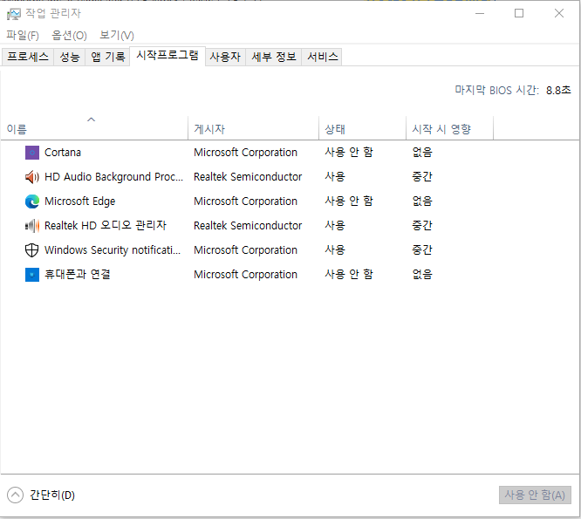Click Cortana's 없음 startup impact
Viewport: 581px width, 519px height.
coord(422,153)
